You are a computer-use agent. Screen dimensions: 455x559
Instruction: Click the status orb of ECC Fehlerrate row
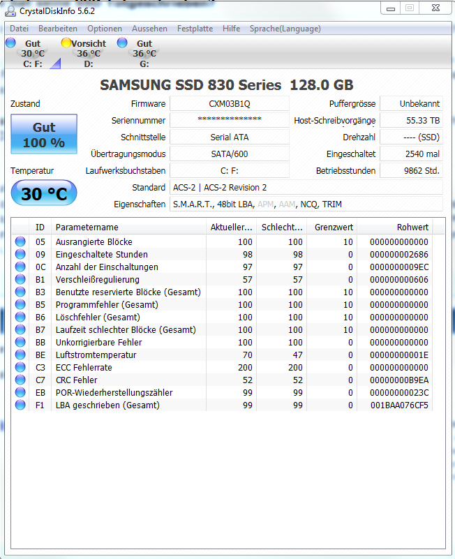[20, 367]
